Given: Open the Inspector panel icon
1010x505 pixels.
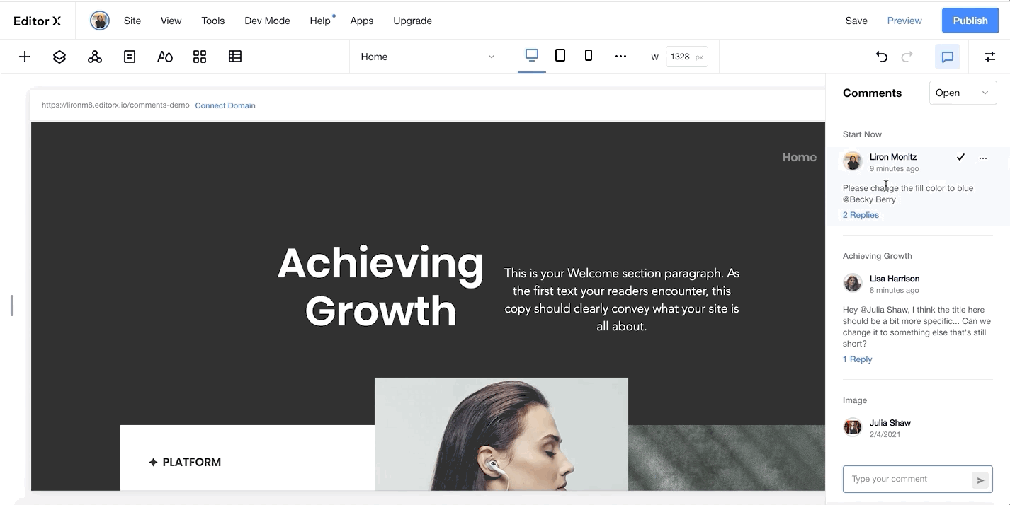Looking at the screenshot, I should 990,57.
